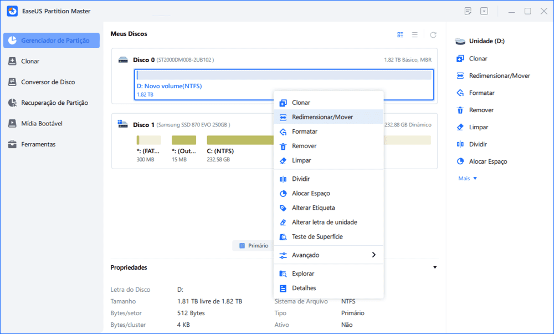Image resolution: width=554 pixels, height=334 pixels.
Task: Select Alterar letra de unidade menu entry
Action: click(329, 222)
